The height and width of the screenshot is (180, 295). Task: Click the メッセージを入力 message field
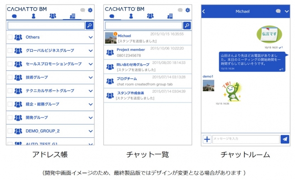(x=246, y=139)
